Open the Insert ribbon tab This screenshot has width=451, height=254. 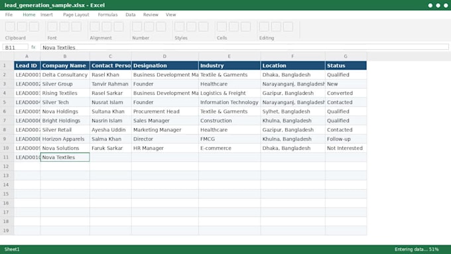coord(46,15)
